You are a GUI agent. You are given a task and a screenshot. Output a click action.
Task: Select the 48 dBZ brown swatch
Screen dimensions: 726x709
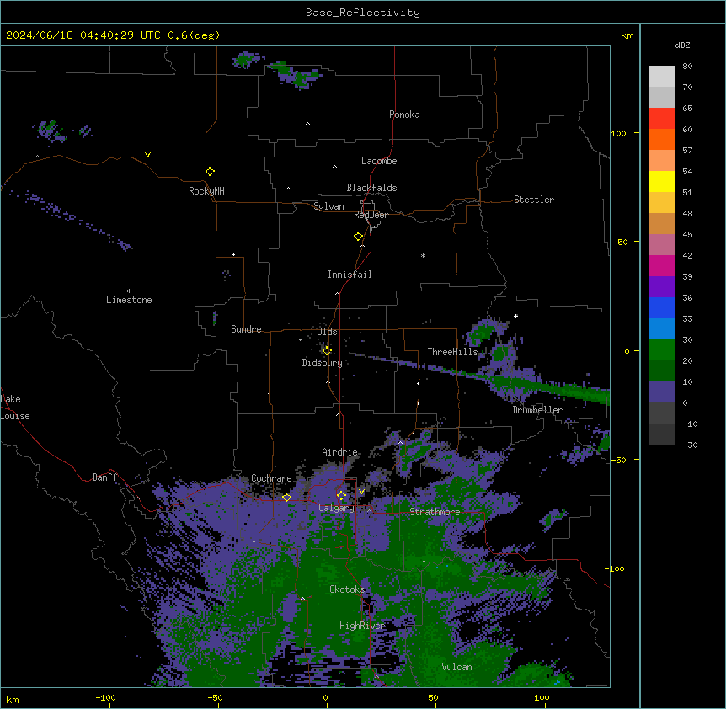tap(662, 223)
